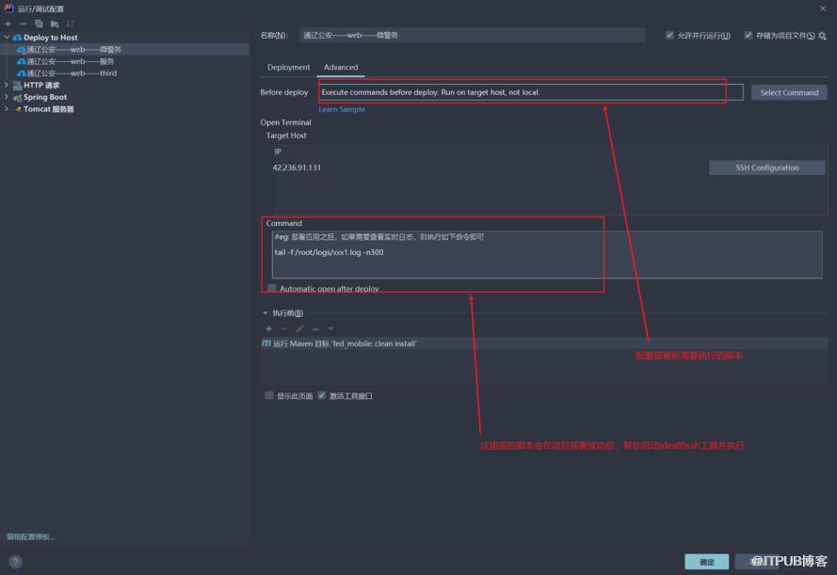Open 编辑配置模板 link
The image size is (837, 575).
coord(30,536)
